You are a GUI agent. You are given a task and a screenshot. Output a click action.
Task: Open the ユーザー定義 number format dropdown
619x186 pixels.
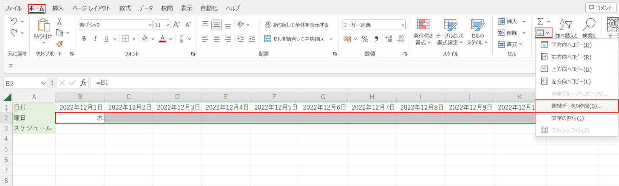(x=402, y=25)
